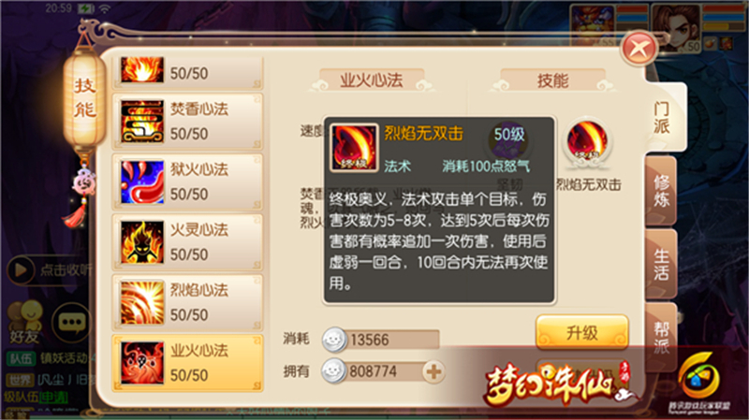Tap the top 50/50 fire skill entry

[x=187, y=72]
